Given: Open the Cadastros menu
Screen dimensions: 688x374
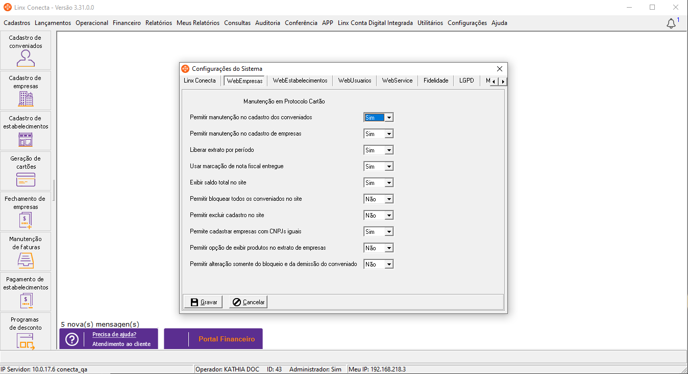Looking at the screenshot, I should pos(17,23).
